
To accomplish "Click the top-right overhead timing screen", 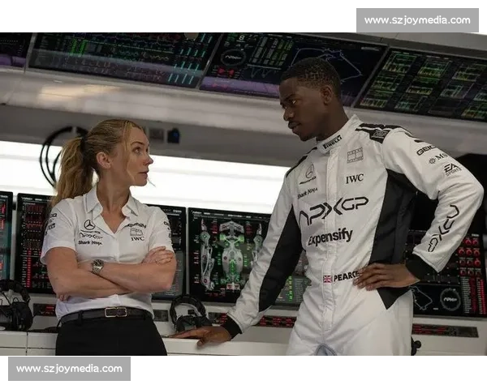I will point(425,83).
